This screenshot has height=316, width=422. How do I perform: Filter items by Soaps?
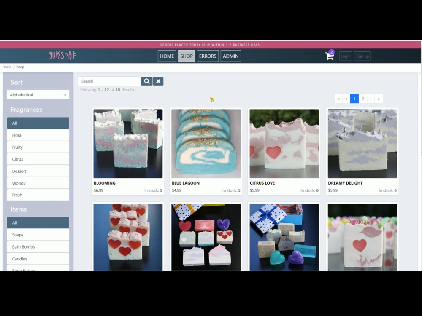(38, 235)
